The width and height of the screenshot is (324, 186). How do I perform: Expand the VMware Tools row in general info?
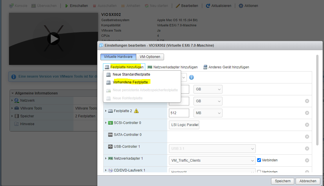click(12, 108)
